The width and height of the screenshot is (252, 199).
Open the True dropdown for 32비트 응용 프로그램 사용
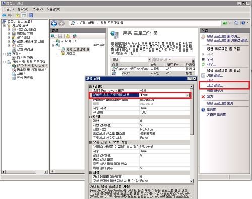187,95
